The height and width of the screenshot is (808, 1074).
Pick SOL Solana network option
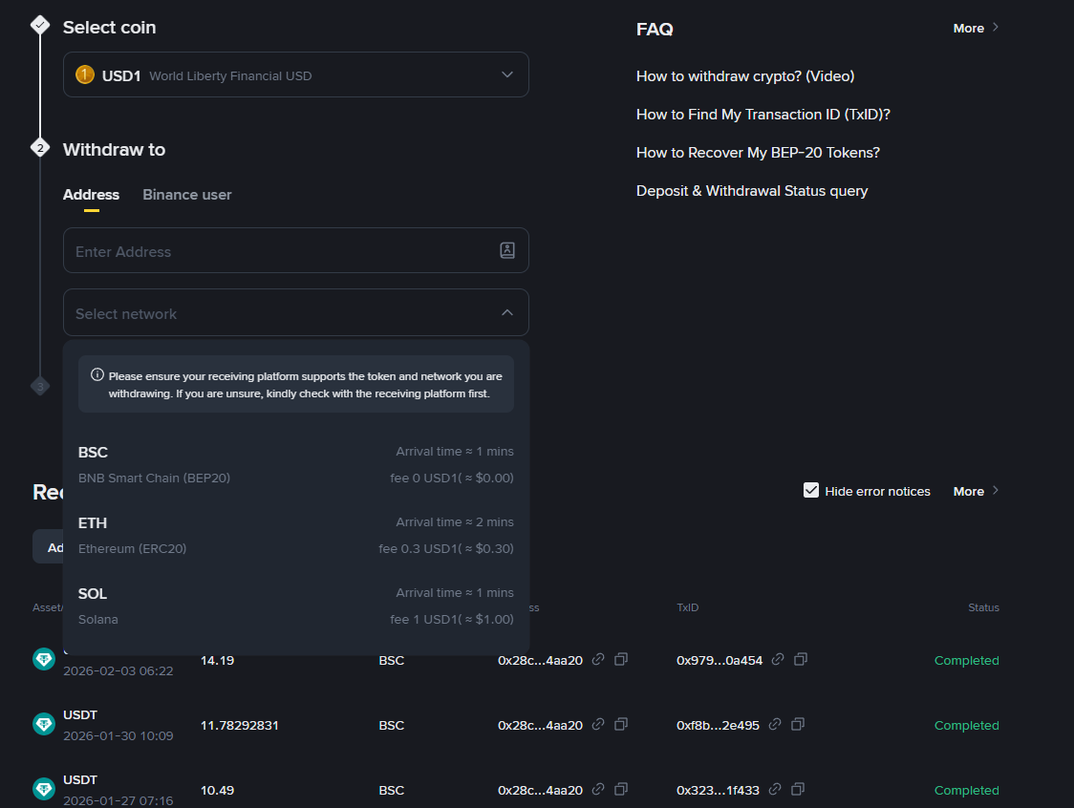[x=296, y=606]
